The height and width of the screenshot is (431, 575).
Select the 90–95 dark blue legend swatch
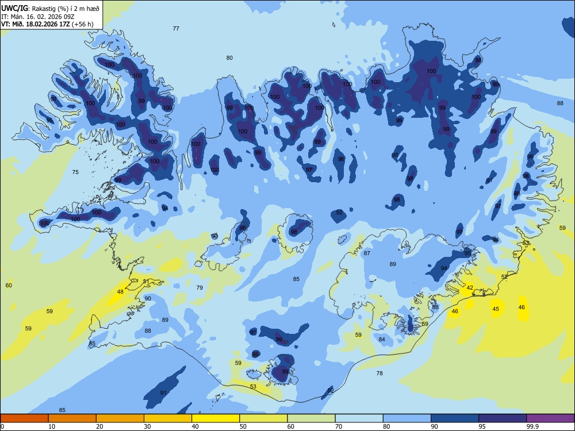[x=455, y=418]
